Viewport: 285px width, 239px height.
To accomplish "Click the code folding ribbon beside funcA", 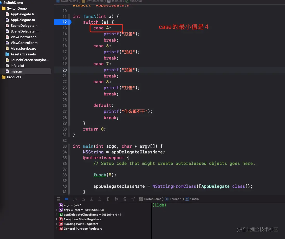I will click(69, 75).
